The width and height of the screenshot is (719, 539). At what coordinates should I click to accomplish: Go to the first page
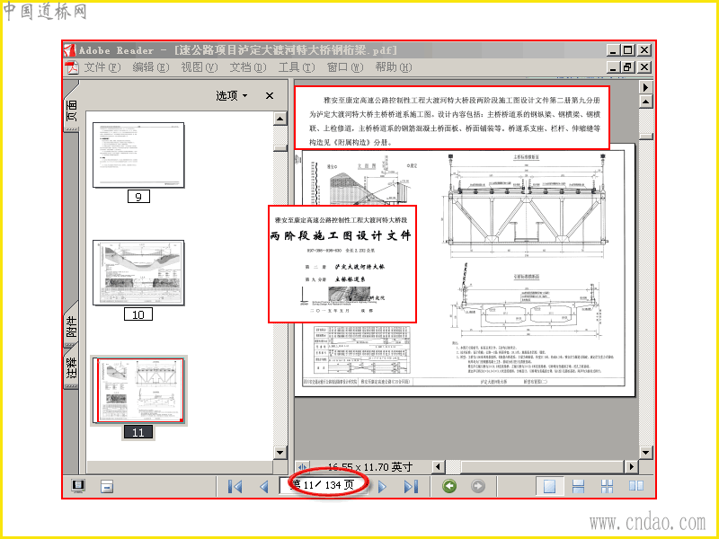click(x=235, y=486)
